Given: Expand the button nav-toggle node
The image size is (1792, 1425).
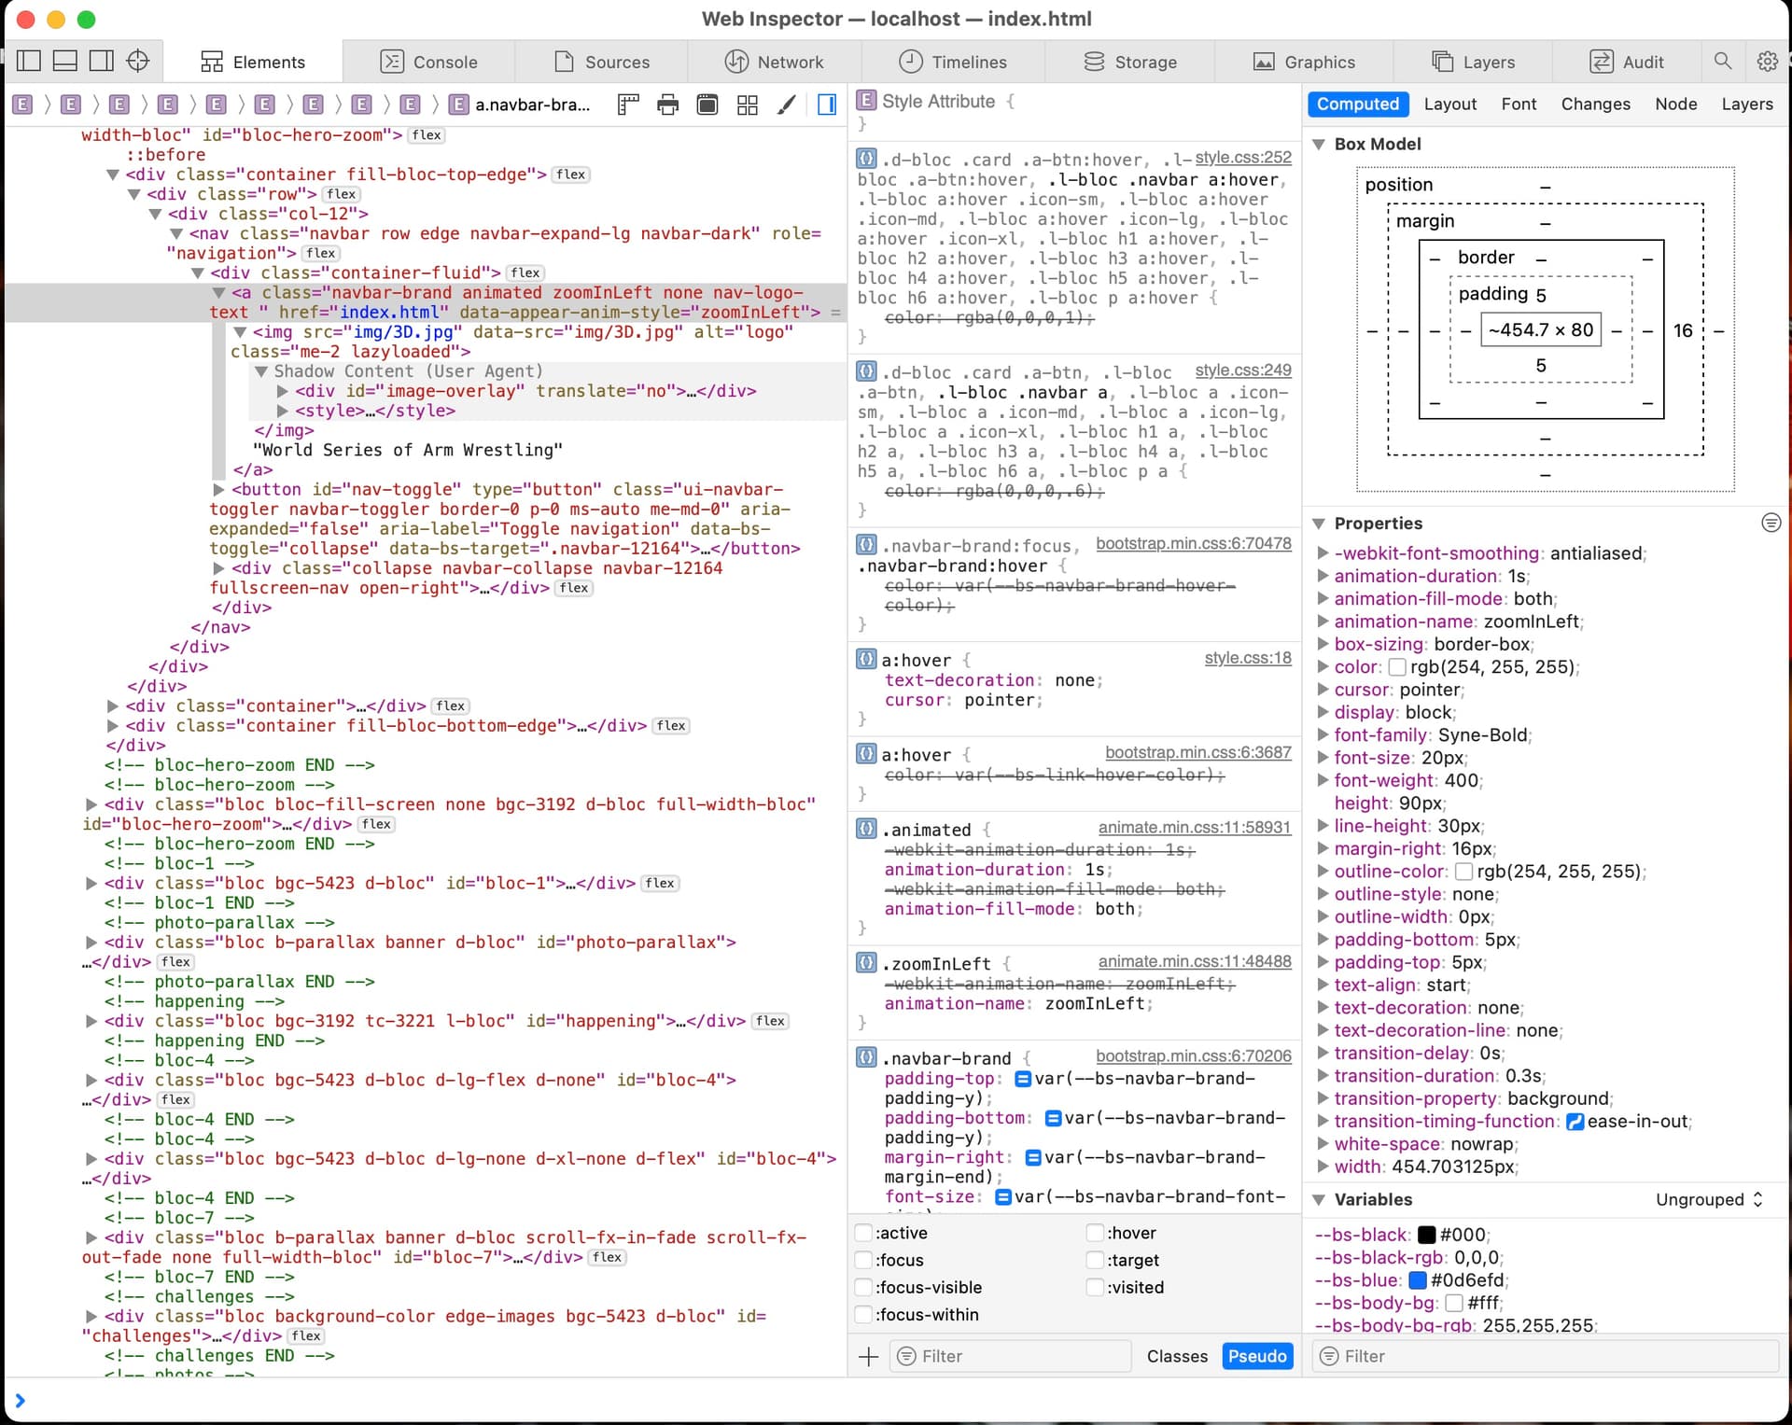Looking at the screenshot, I should click(218, 489).
